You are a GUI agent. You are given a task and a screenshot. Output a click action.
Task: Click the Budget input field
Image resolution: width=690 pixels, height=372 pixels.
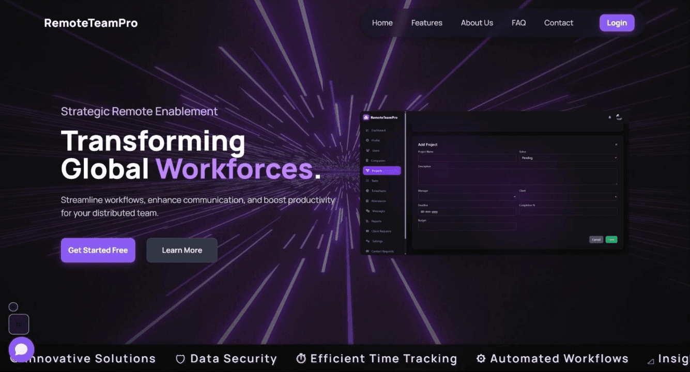pos(467,226)
